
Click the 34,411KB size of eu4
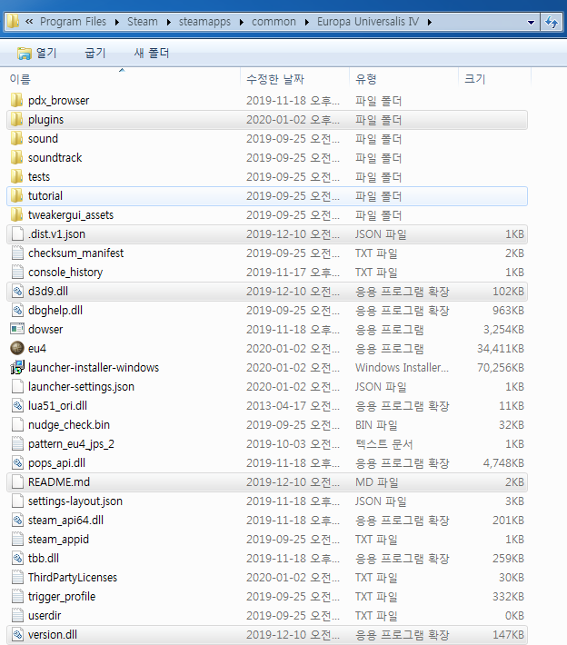pyautogui.click(x=501, y=349)
